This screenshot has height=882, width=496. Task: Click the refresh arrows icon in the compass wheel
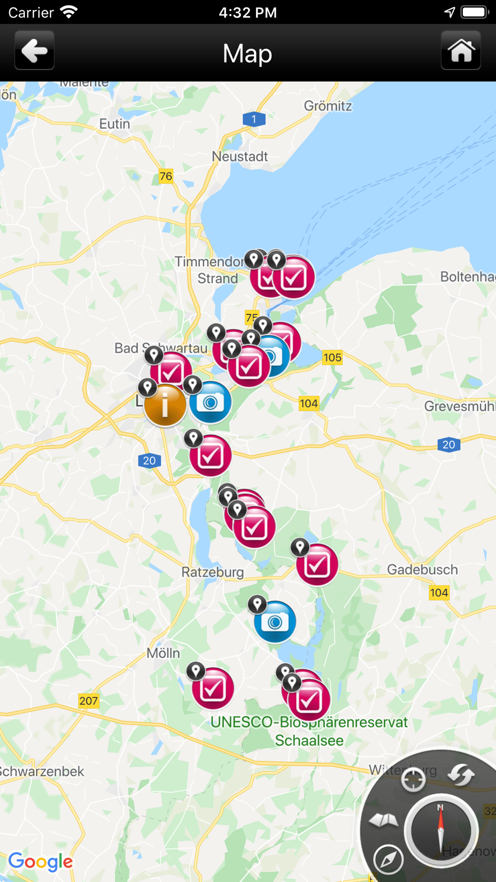461,775
